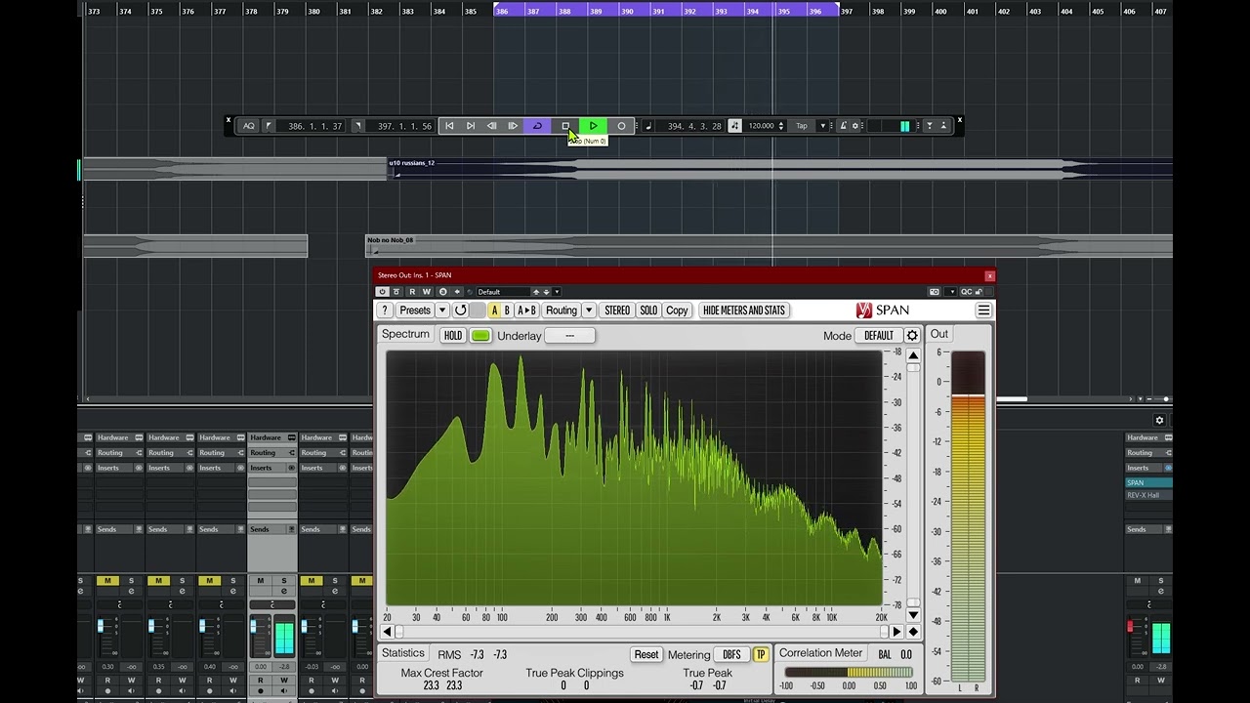The width and height of the screenshot is (1250, 703).
Task: Click the plugin bypass power icon in SPAN header
Action: (383, 292)
